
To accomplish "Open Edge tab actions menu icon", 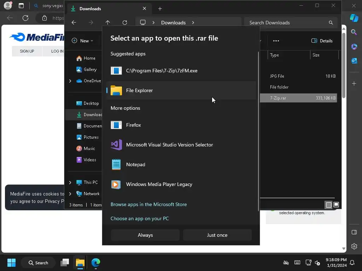I will [21, 6].
